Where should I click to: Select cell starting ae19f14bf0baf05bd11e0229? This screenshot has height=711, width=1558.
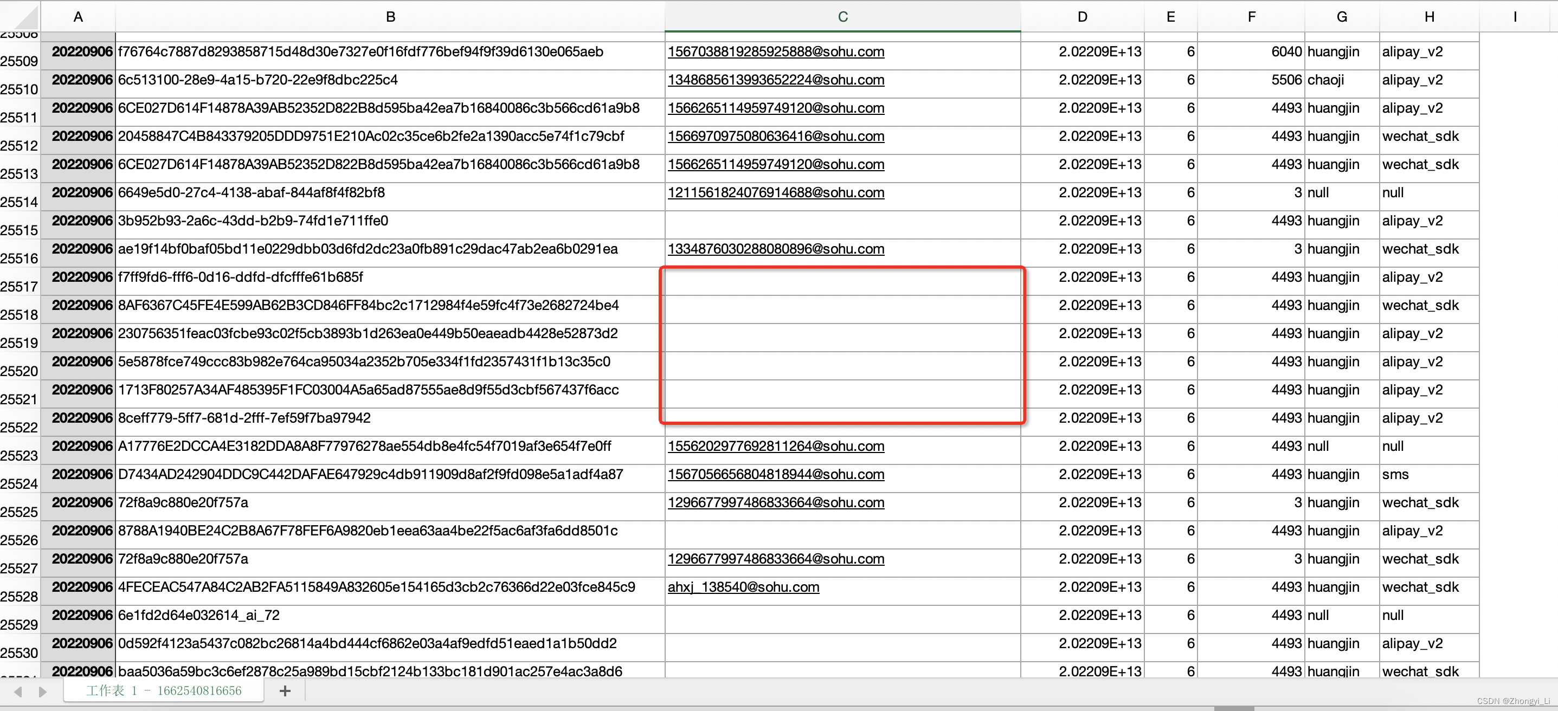coord(390,253)
